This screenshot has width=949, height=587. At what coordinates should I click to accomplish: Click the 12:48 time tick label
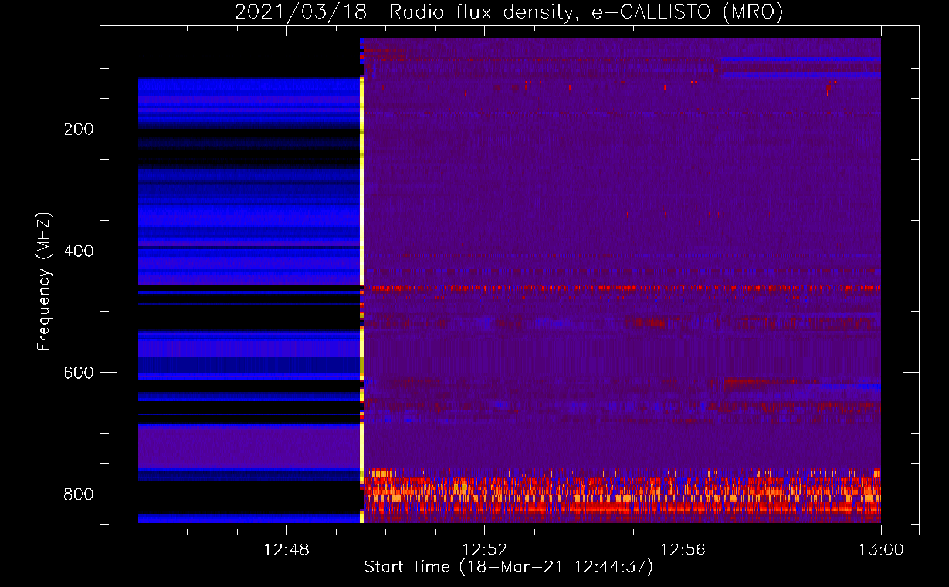pos(286,550)
